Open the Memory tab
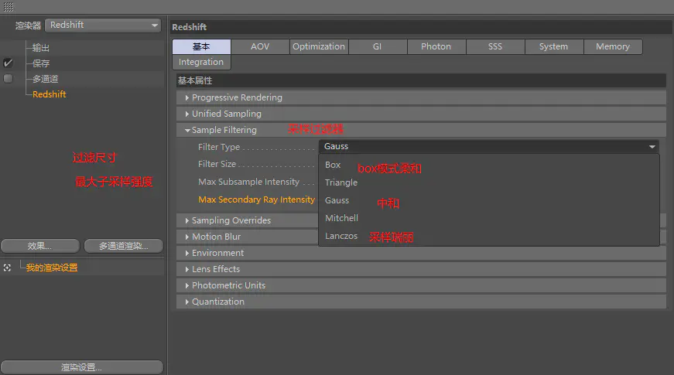Screen dimensions: 674x375 tap(613, 46)
